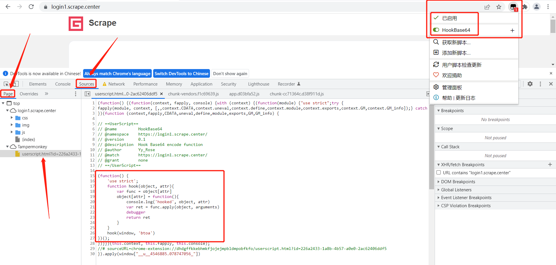The height and width of the screenshot is (265, 556).
Task: Expand Event Listener Breakpoints
Action: tap(439, 198)
